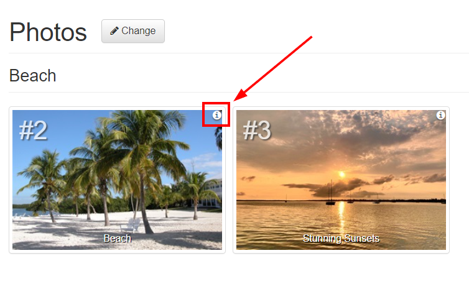Click the Stunning Sunsets caption text
The width and height of the screenshot is (469, 294).
(341, 239)
